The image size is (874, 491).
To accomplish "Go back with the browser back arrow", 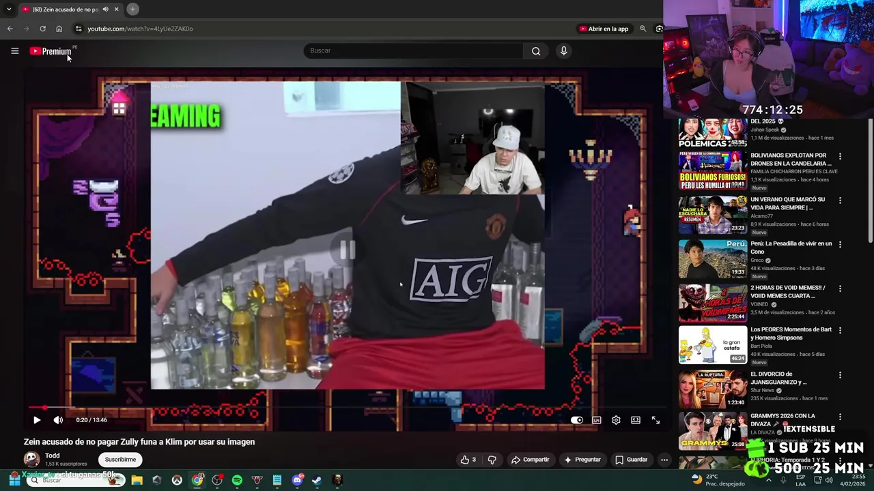I will pos(10,29).
